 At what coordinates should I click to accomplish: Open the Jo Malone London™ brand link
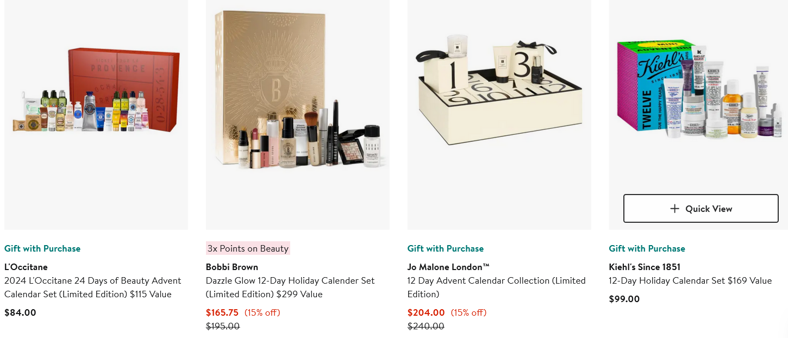[448, 267]
